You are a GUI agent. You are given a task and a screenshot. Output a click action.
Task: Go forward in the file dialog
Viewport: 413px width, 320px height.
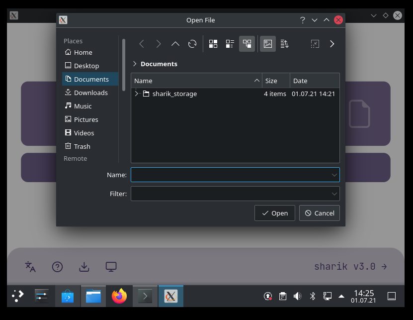point(159,44)
